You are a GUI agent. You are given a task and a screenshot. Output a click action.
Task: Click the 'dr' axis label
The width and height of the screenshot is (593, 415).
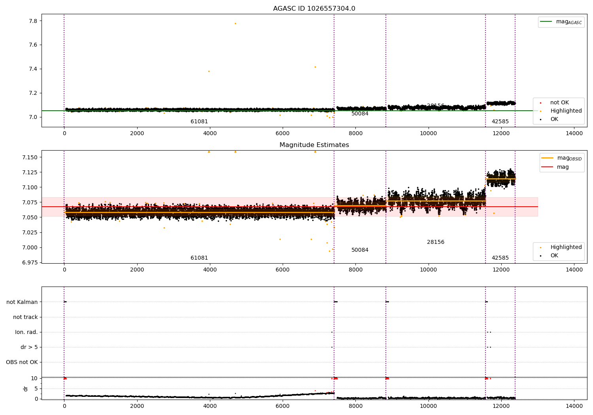coord(26,389)
